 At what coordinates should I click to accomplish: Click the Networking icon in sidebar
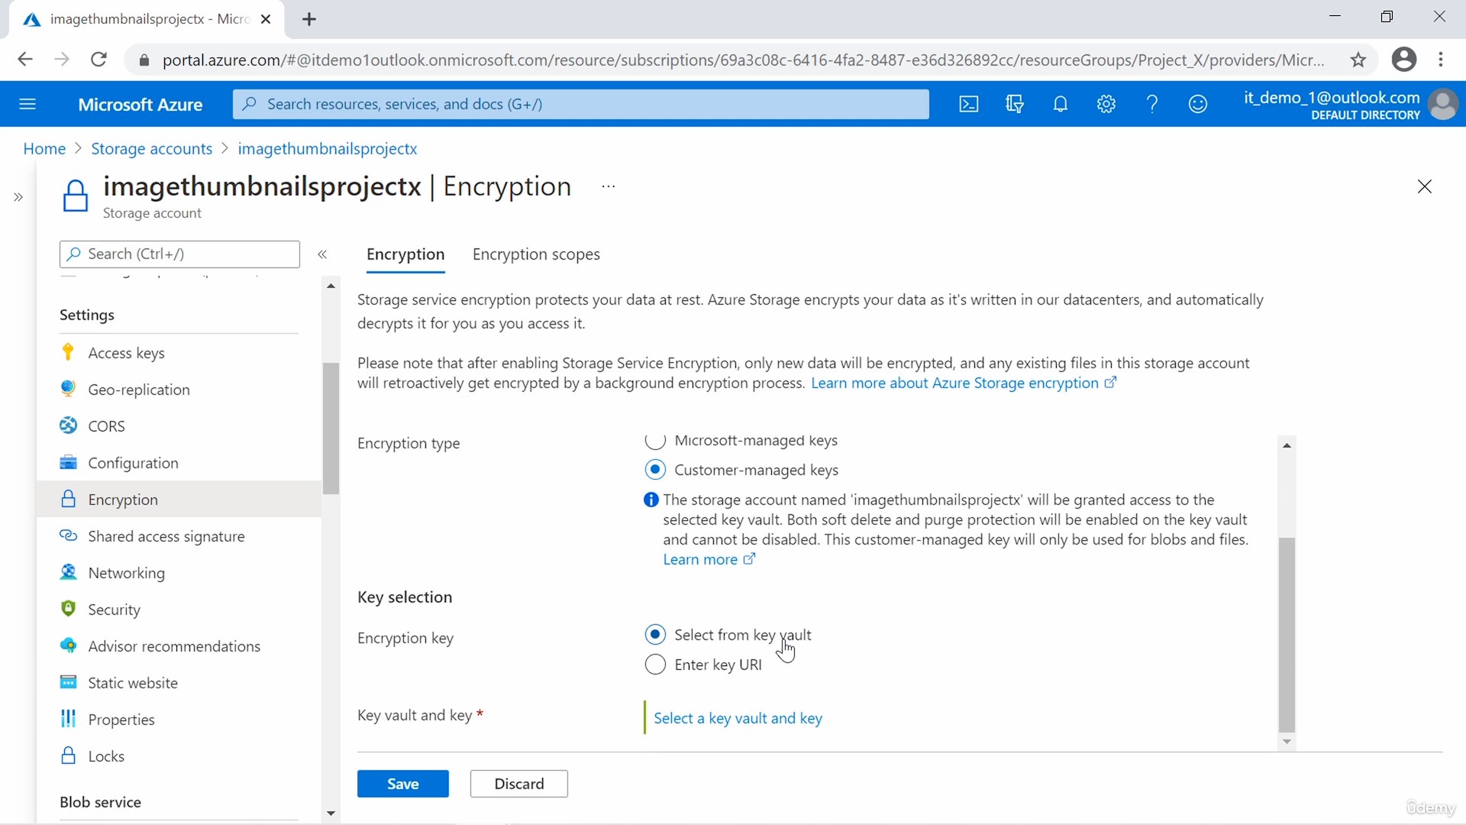coord(68,572)
